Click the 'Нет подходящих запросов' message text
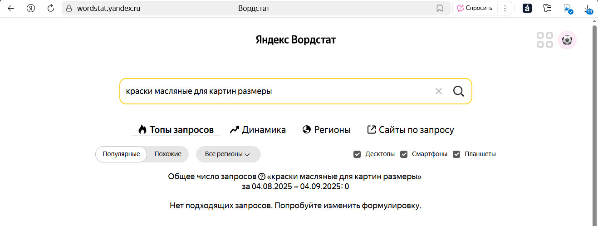 pos(296,206)
